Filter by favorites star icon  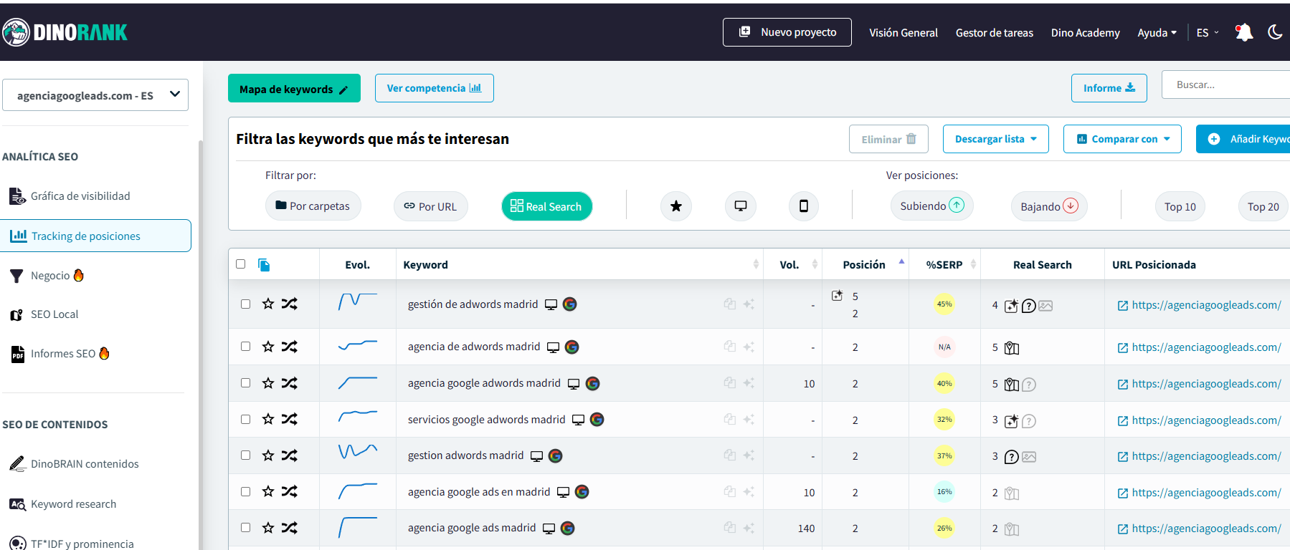pos(675,206)
